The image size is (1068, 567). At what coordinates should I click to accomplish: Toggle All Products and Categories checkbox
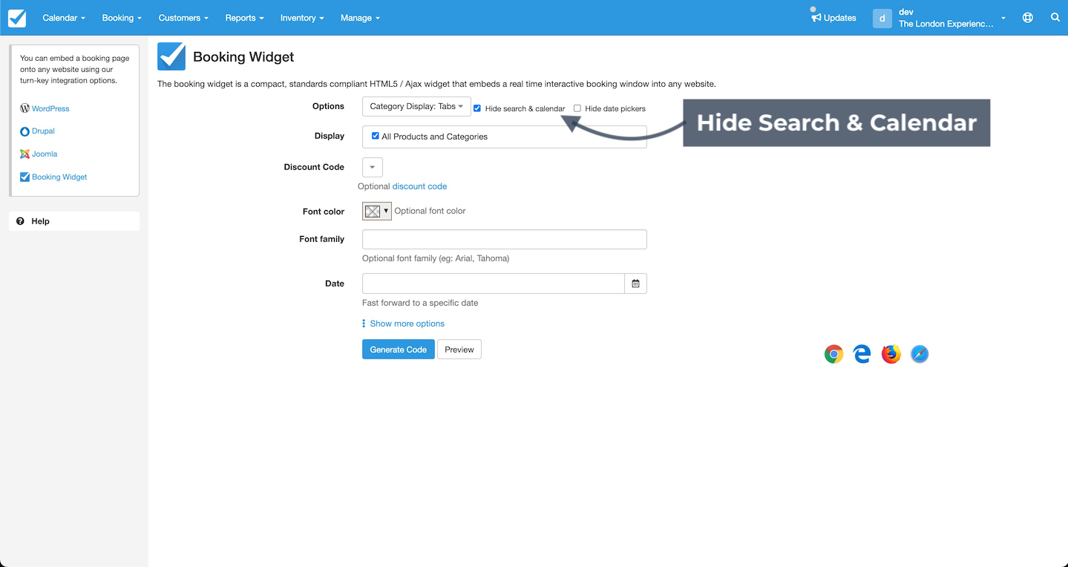(x=376, y=136)
